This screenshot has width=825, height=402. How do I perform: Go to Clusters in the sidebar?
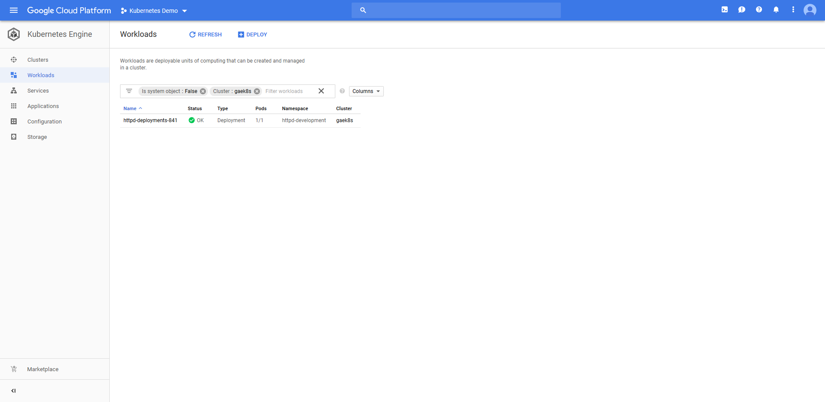(x=38, y=60)
